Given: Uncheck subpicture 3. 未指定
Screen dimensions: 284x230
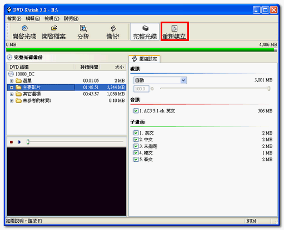Looking at the screenshot, I should pos(136,146).
